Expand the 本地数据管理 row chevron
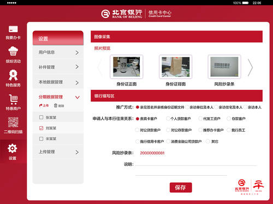The width and height of the screenshot is (273, 204). [x=77, y=83]
